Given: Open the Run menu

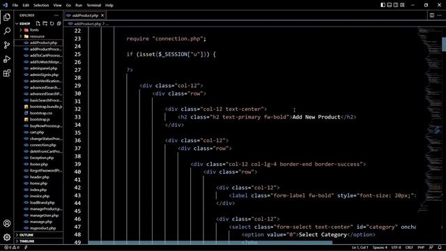Looking at the screenshot, I should pyautogui.click(x=79, y=5).
